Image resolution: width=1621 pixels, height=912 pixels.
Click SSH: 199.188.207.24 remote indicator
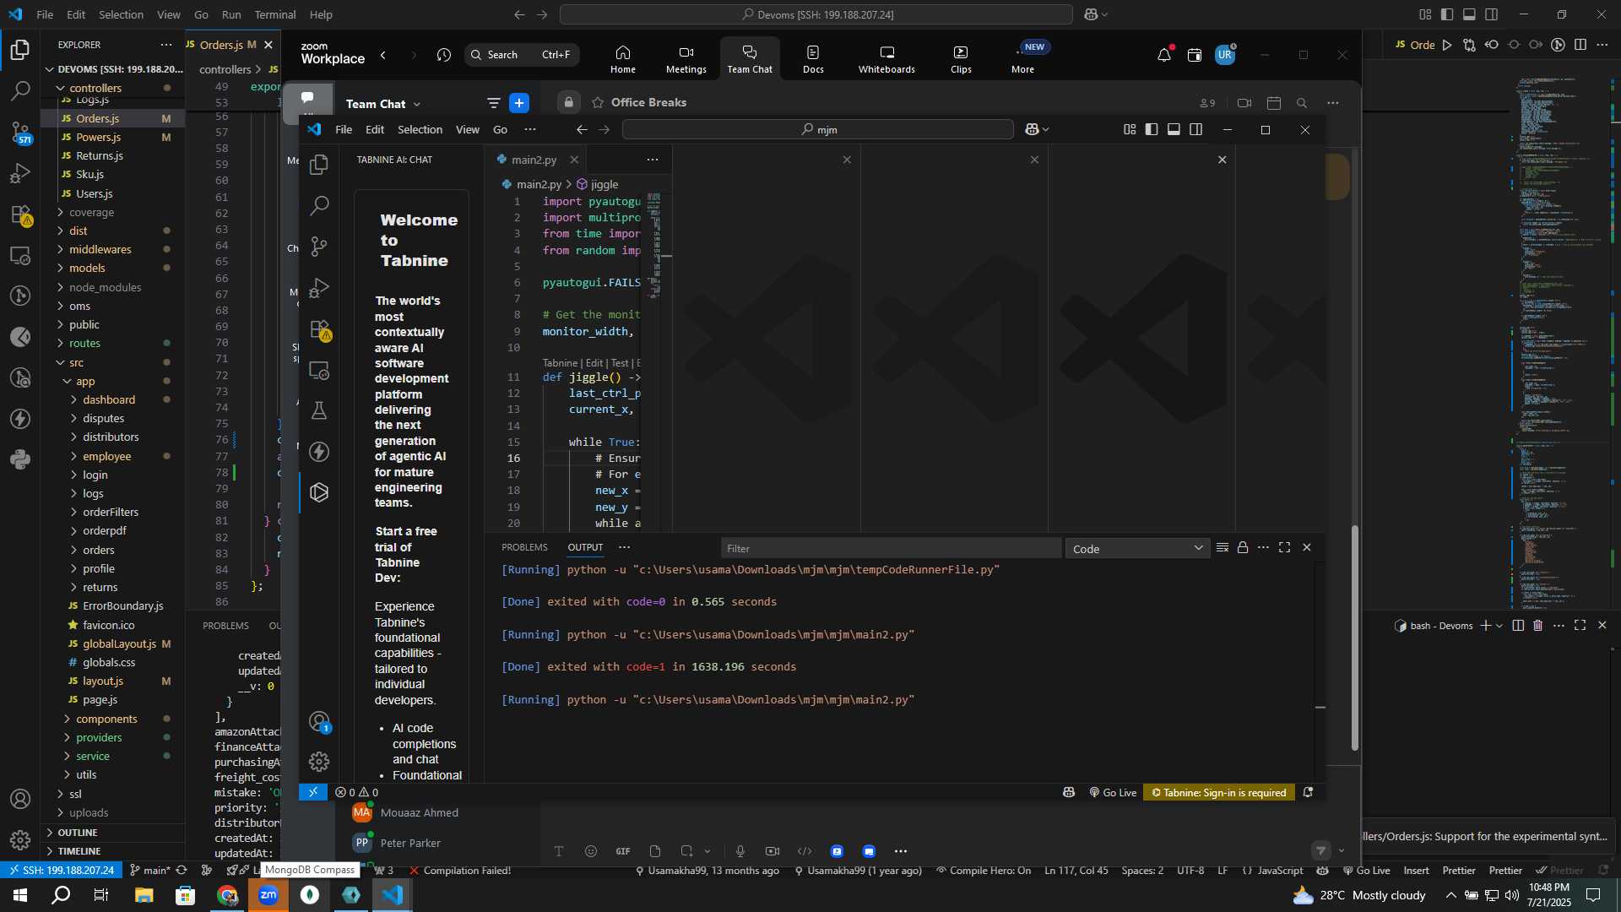pyautogui.click(x=60, y=871)
